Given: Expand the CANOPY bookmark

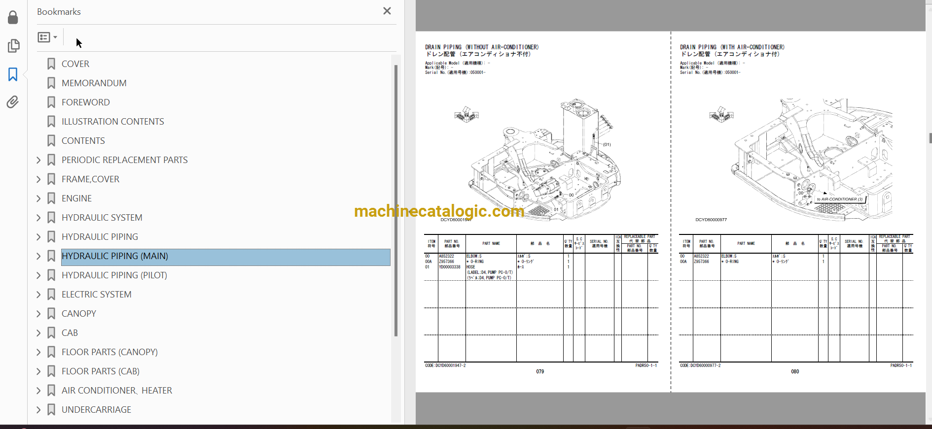Looking at the screenshot, I should [x=38, y=314].
